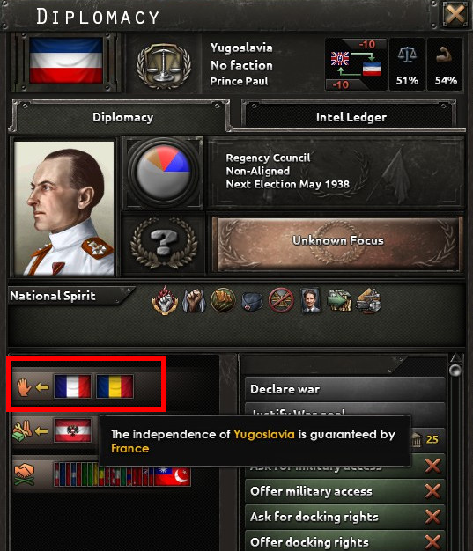Image resolution: width=473 pixels, height=551 pixels.
Task: Click the Offer military access action
Action: click(x=344, y=491)
